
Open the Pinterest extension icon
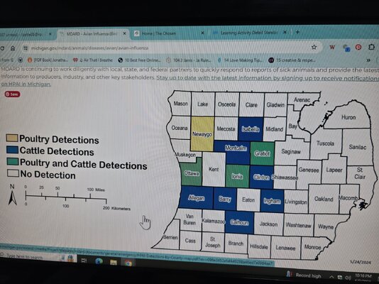358,47
